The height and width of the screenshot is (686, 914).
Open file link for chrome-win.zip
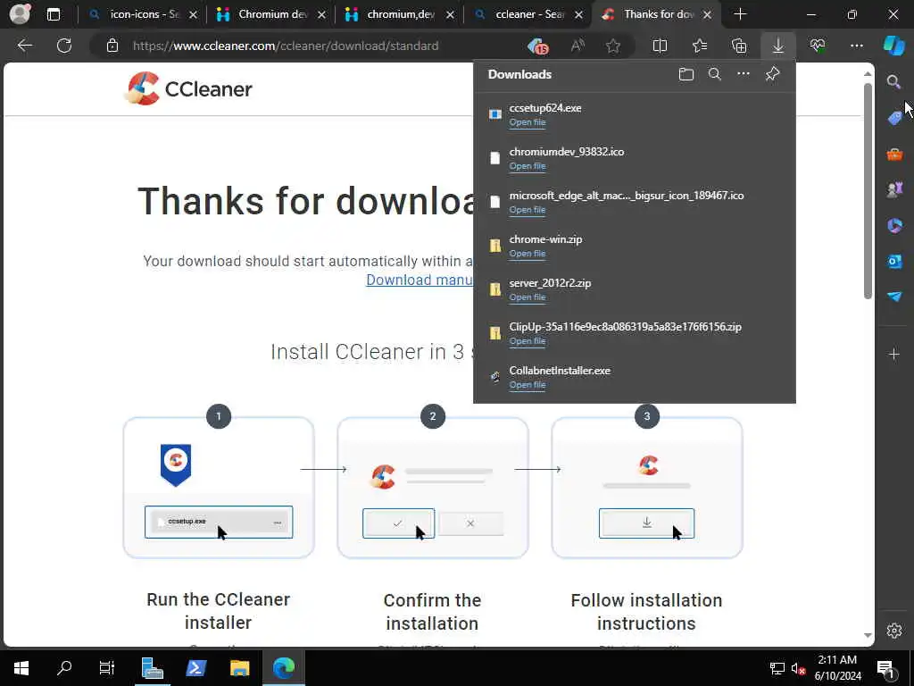pos(527,253)
